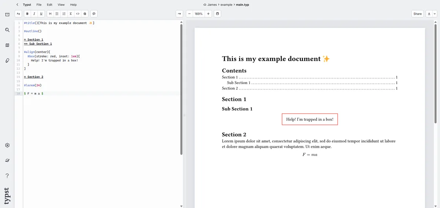Open the font settings Ag button

(18, 14)
